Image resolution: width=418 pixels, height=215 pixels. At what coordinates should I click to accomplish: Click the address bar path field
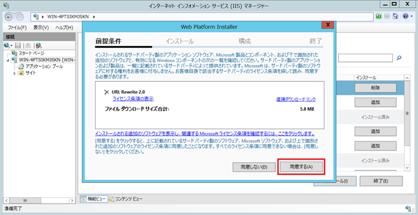202,17
